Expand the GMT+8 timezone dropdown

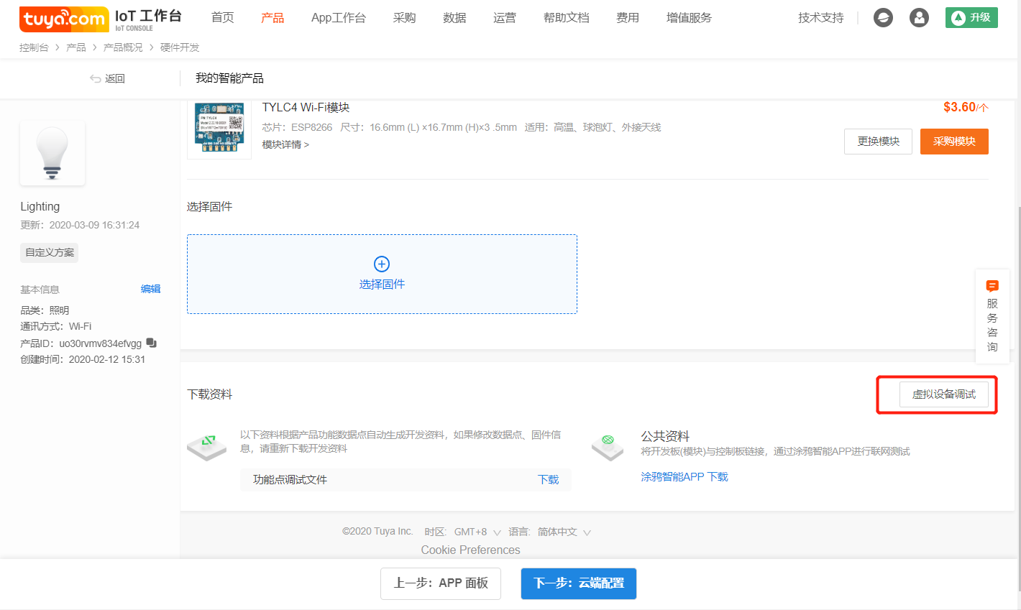pyautogui.click(x=497, y=532)
